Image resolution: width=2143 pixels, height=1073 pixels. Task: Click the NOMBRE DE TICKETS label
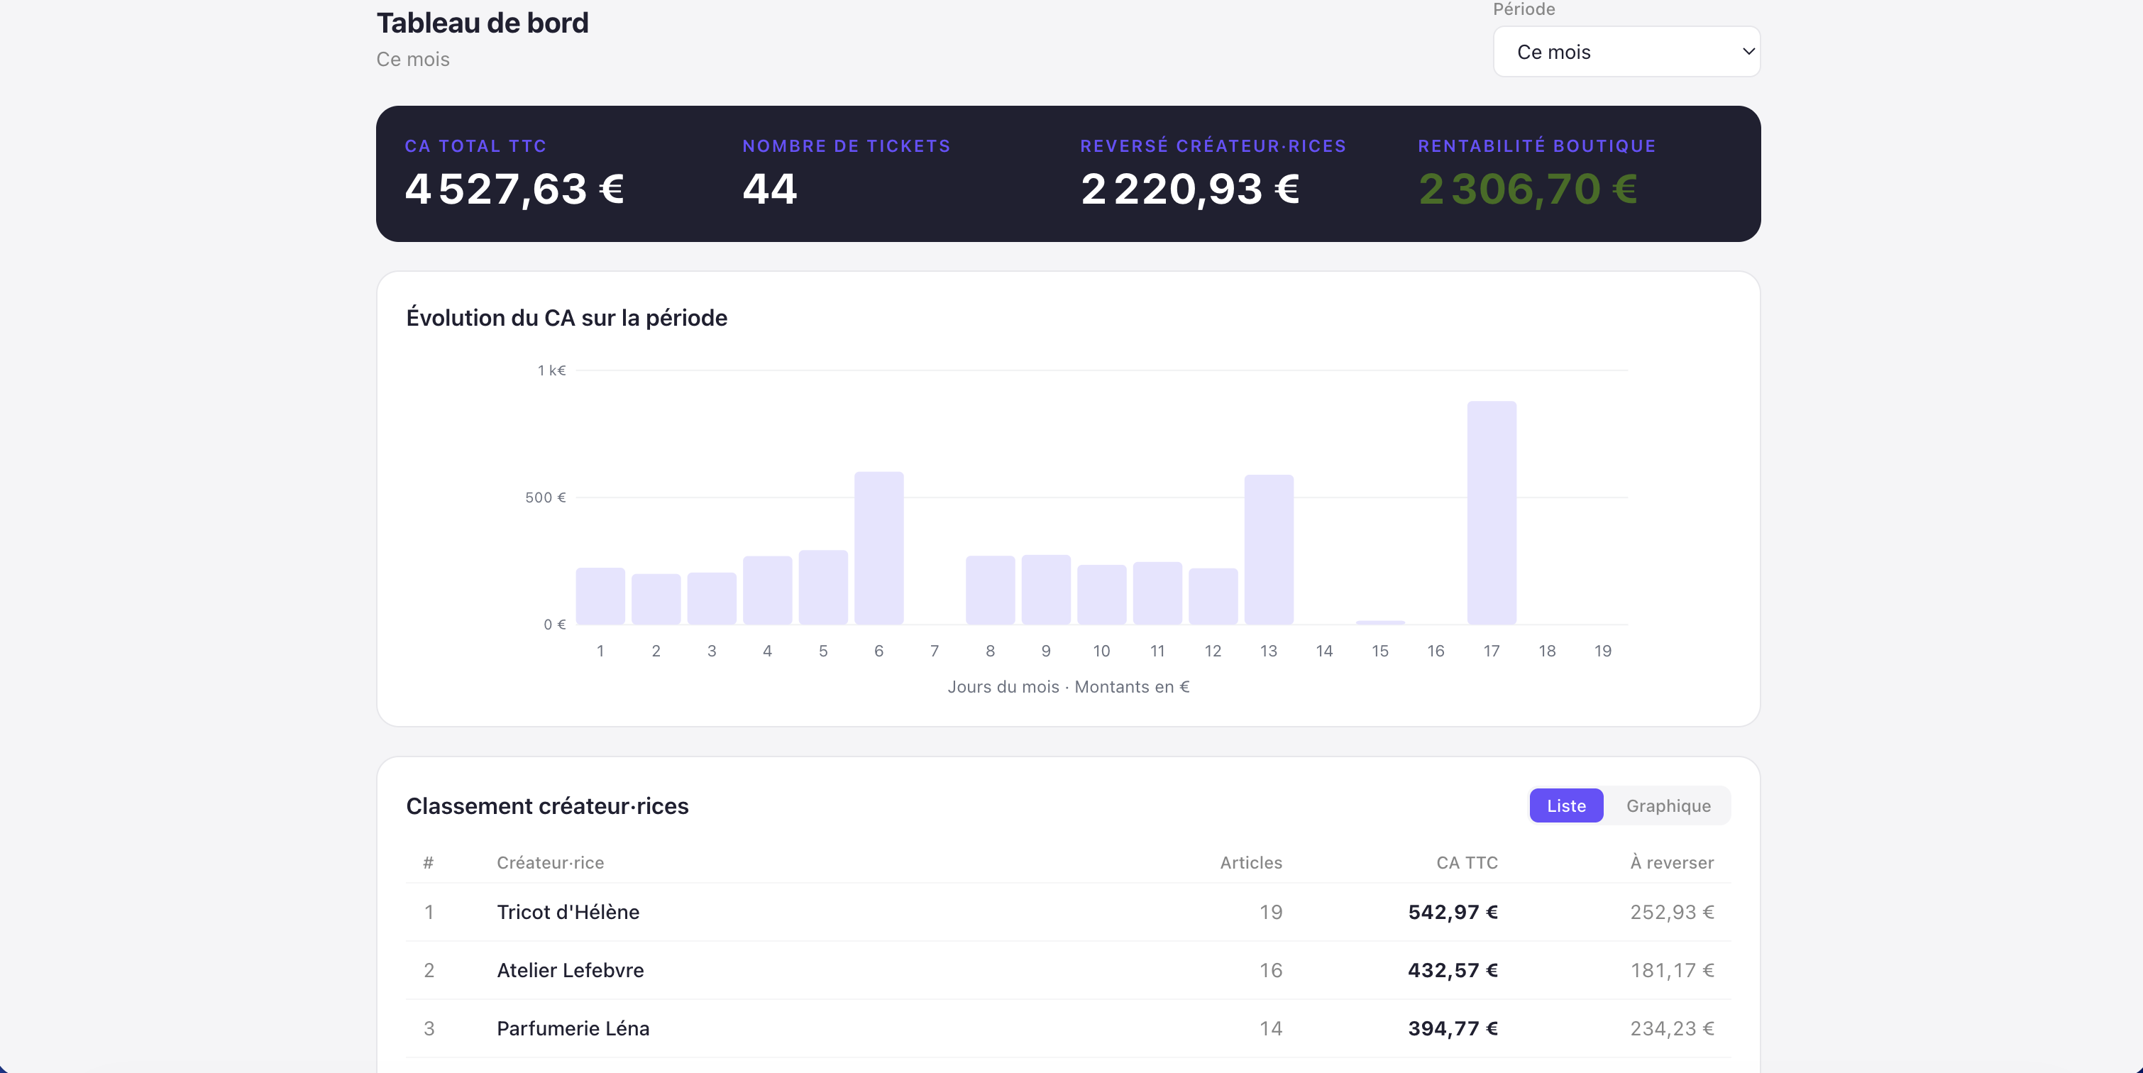pos(846,145)
